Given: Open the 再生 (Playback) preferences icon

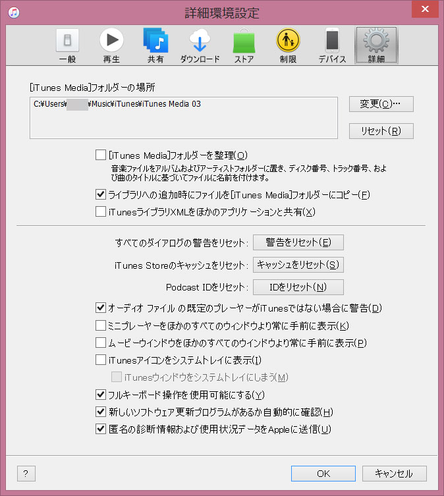Looking at the screenshot, I should [x=111, y=46].
